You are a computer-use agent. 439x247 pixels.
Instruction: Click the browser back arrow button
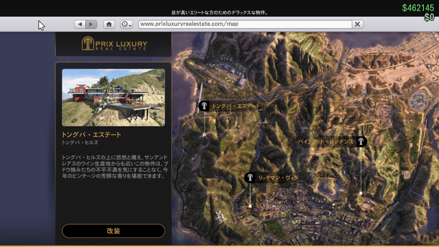[x=80, y=24]
